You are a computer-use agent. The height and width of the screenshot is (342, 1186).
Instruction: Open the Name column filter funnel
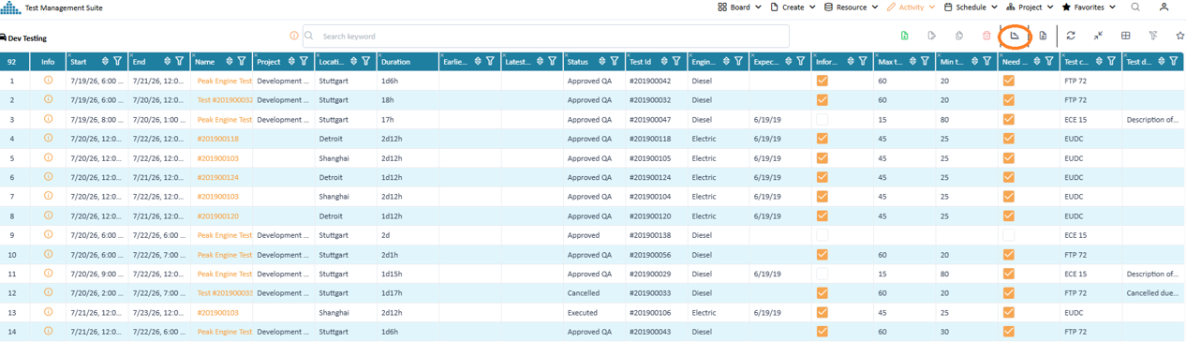(x=242, y=61)
